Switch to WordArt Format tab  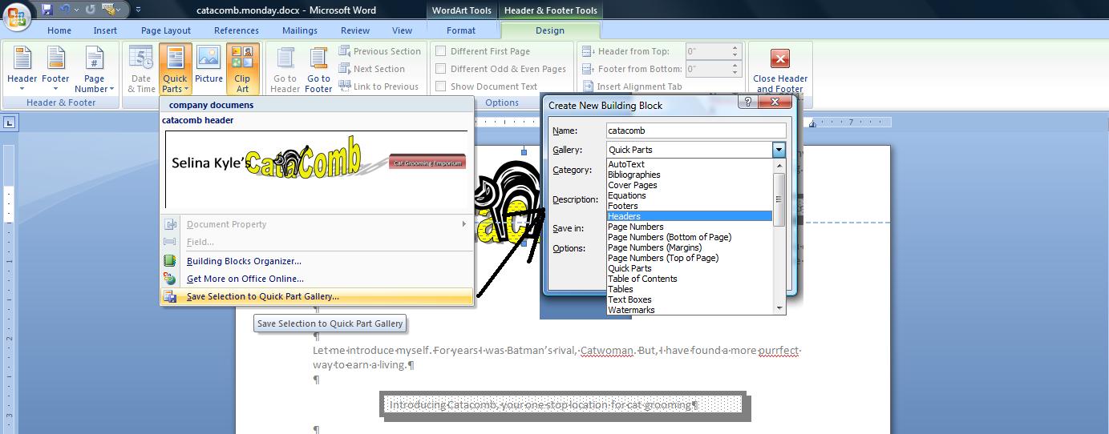point(461,30)
